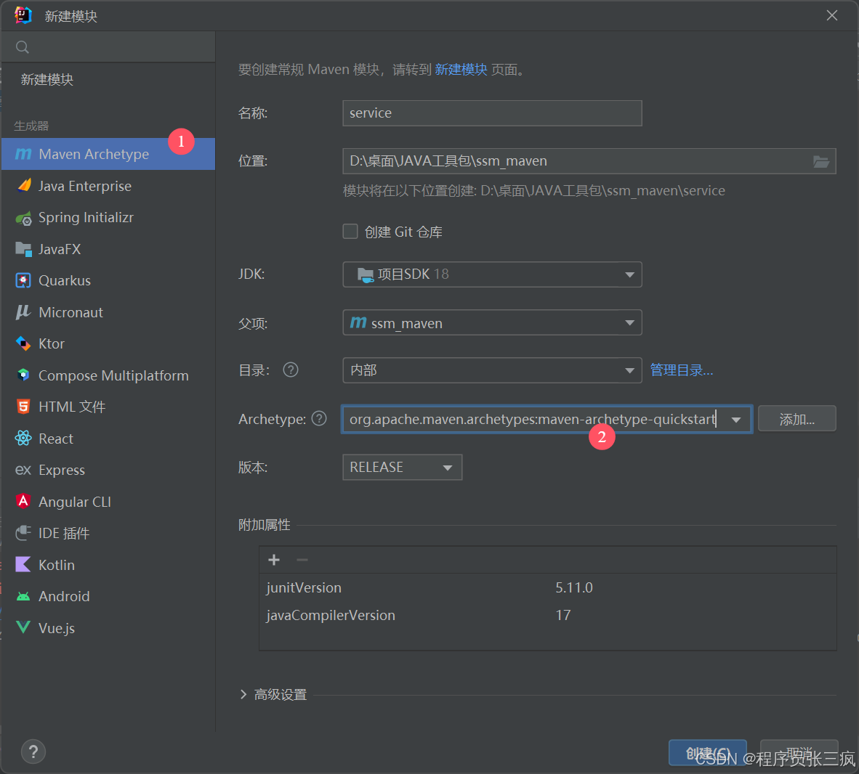Remove a property with the minus icon
This screenshot has height=774, width=859.
pos(302,559)
